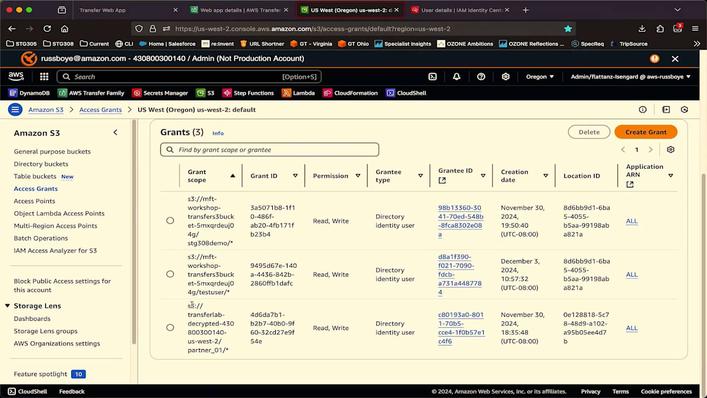The height and width of the screenshot is (398, 707).
Task: Dismiss the Isengard account banner
Action: 675,58
